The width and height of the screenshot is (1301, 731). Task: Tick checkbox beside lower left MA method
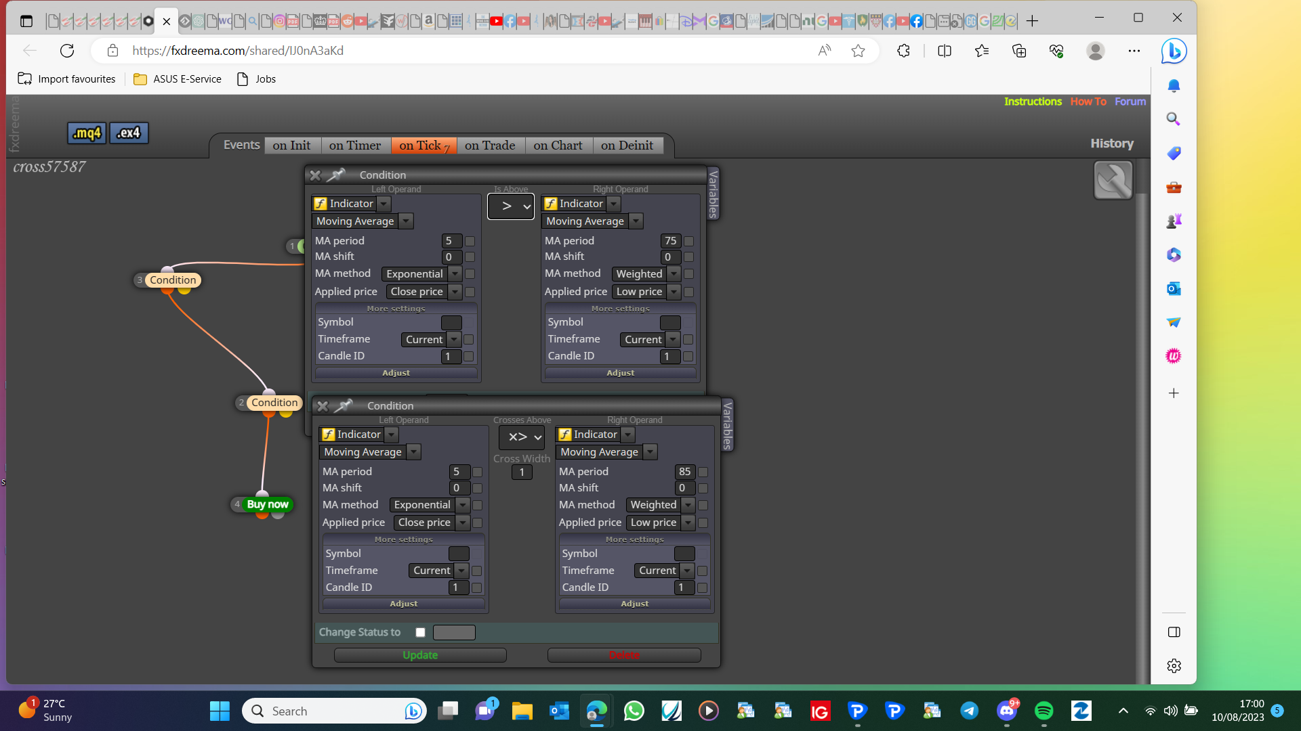point(477,506)
